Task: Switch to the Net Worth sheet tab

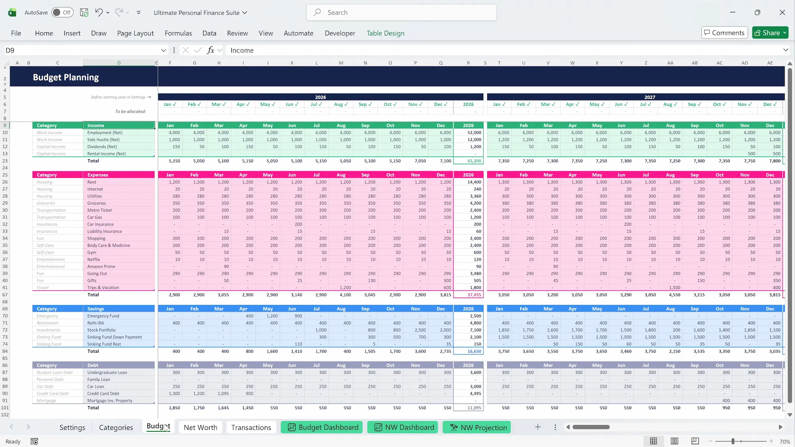Action: pyautogui.click(x=200, y=427)
